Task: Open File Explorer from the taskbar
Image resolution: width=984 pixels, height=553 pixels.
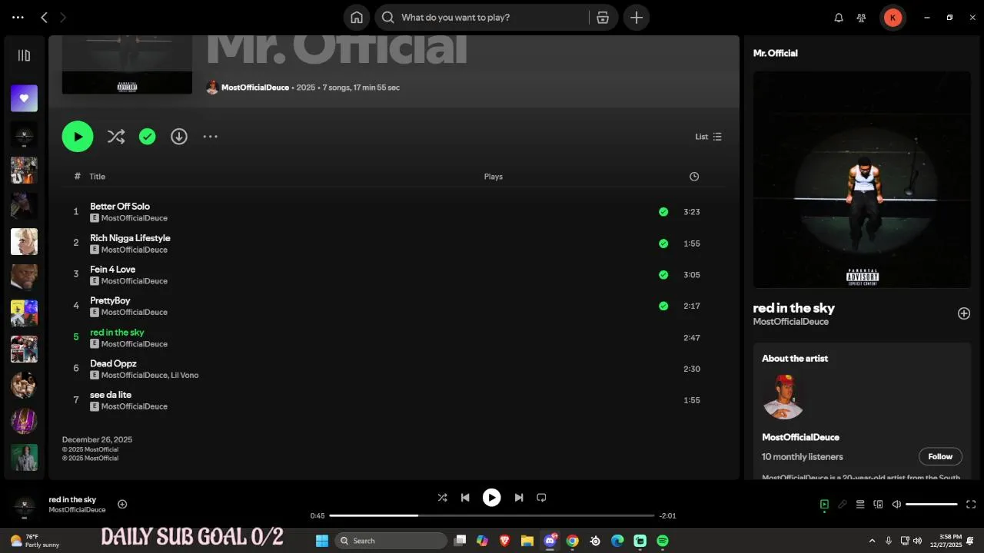Action: click(x=527, y=541)
